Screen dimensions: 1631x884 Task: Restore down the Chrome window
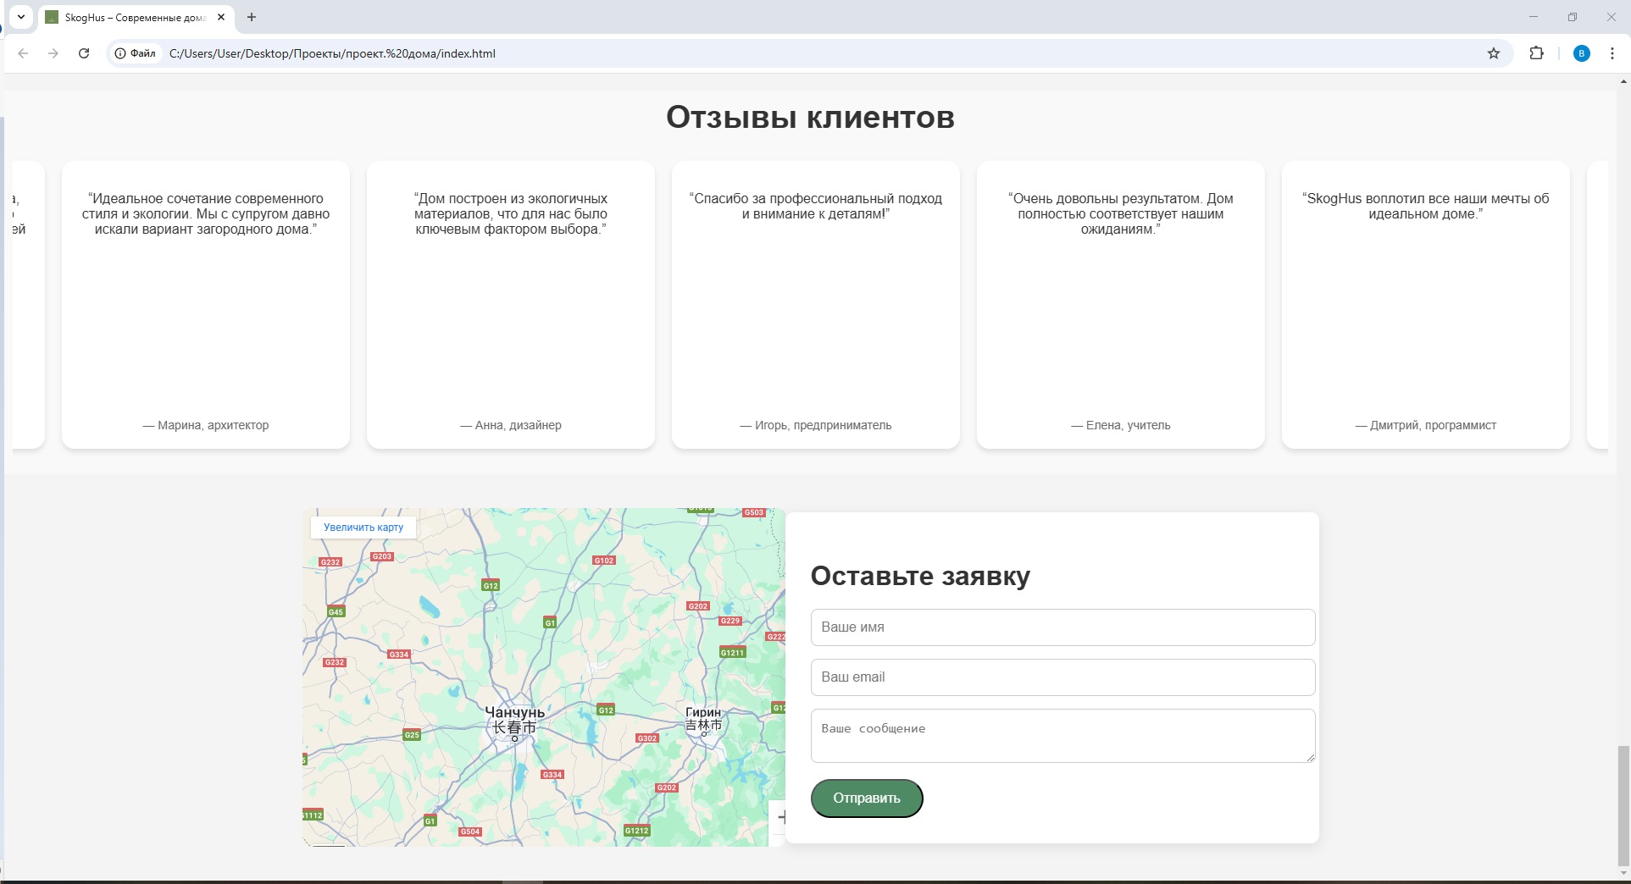(1573, 17)
